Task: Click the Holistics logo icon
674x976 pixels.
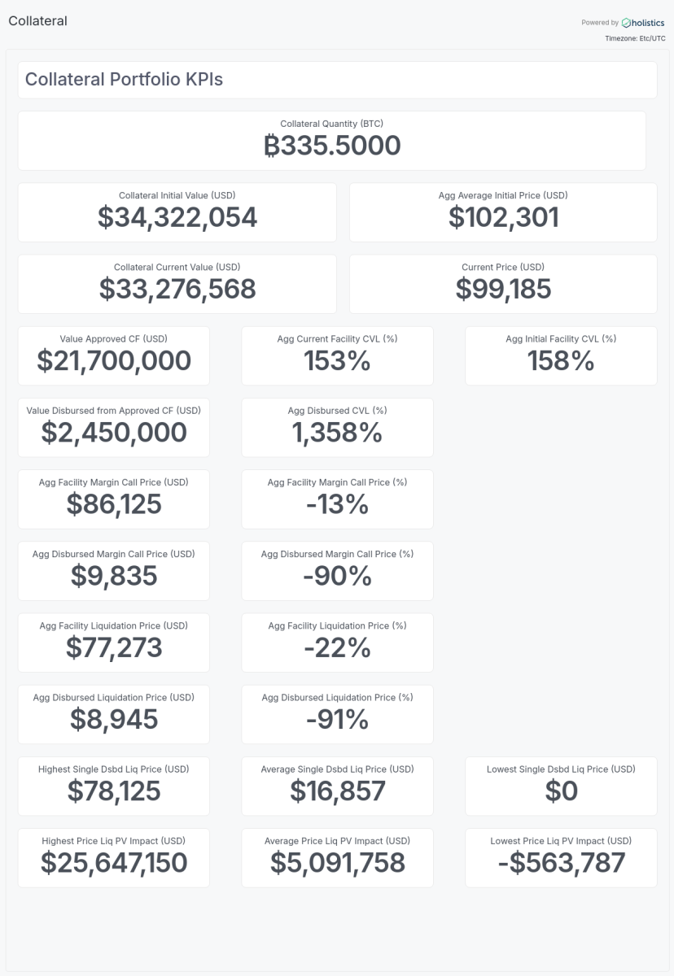Action: 626,23
